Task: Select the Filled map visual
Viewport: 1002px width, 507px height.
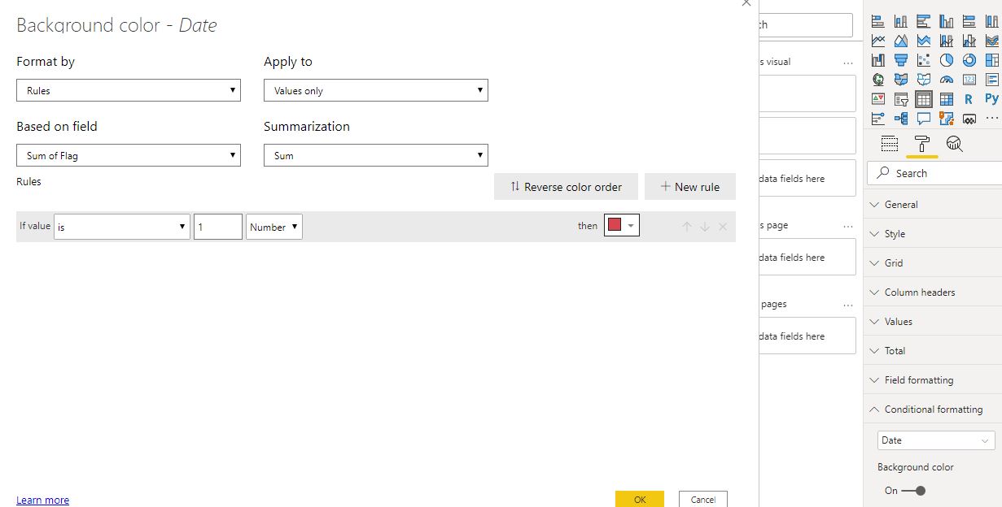Action: [x=901, y=80]
